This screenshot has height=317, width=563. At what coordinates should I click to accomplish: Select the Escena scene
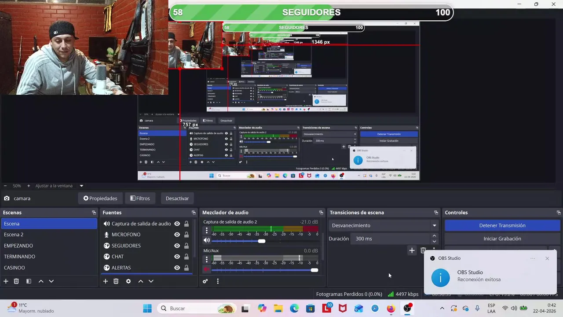pos(49,224)
